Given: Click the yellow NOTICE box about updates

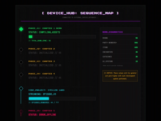Looking at the screenshot, I should point(120,76).
